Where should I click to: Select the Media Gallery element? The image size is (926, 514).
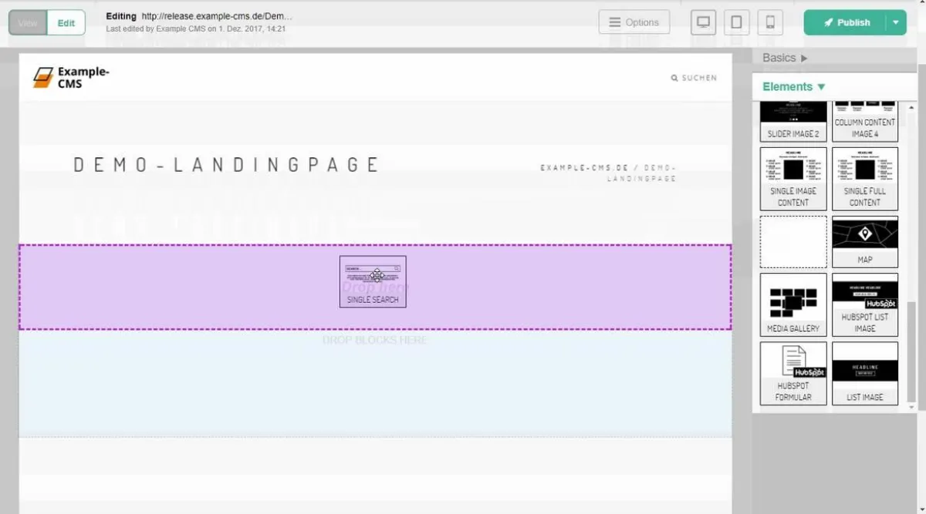pyautogui.click(x=793, y=304)
